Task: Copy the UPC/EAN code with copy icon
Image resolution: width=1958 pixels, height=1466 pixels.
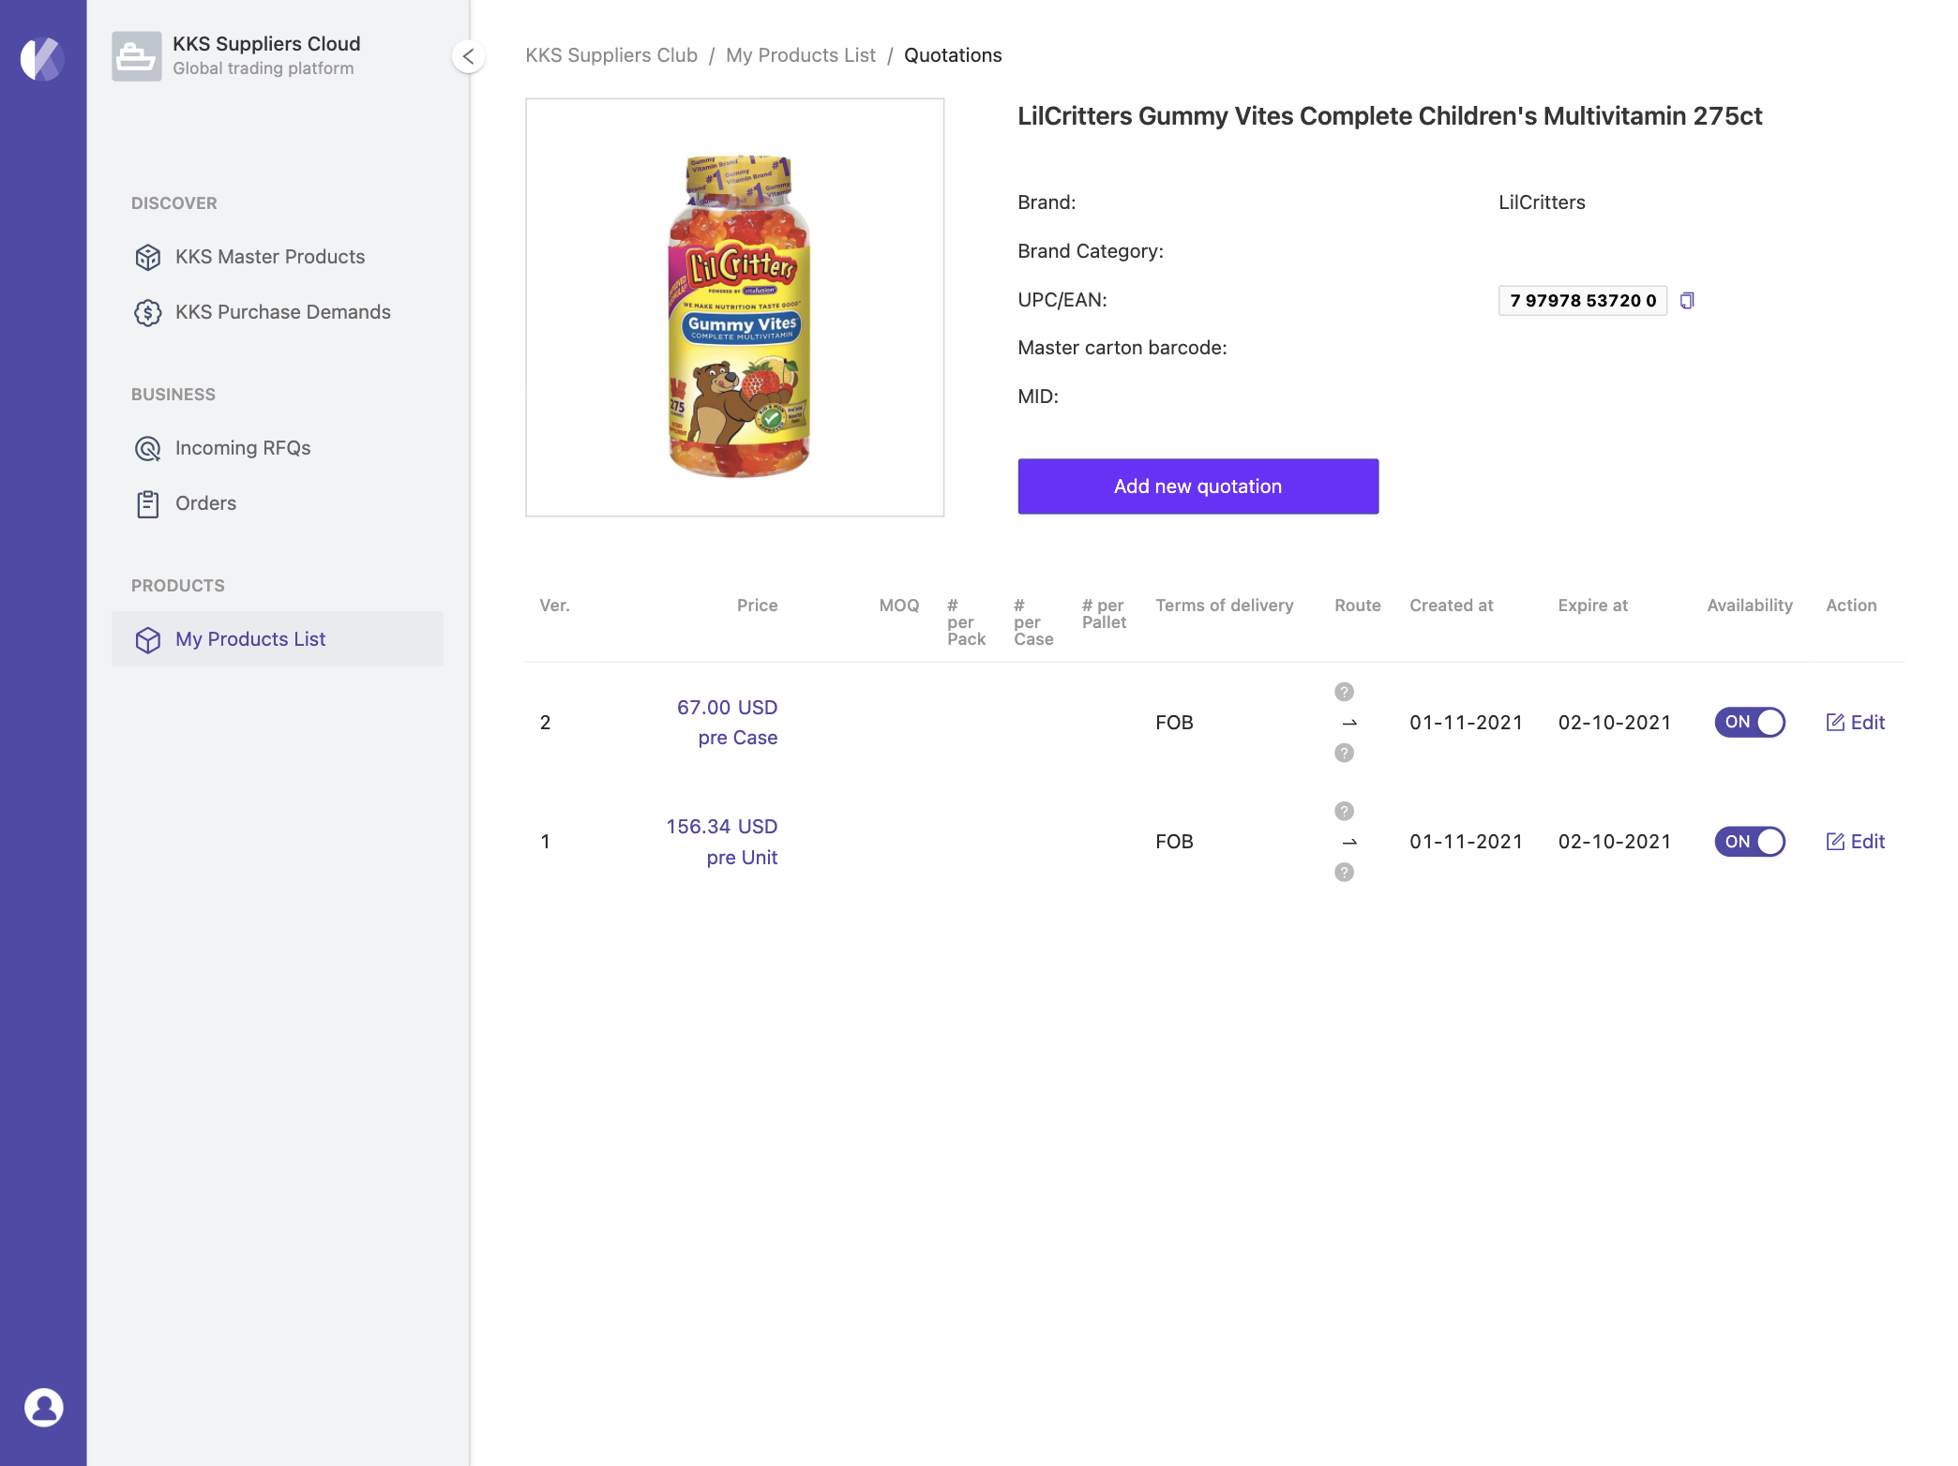Action: point(1687,300)
